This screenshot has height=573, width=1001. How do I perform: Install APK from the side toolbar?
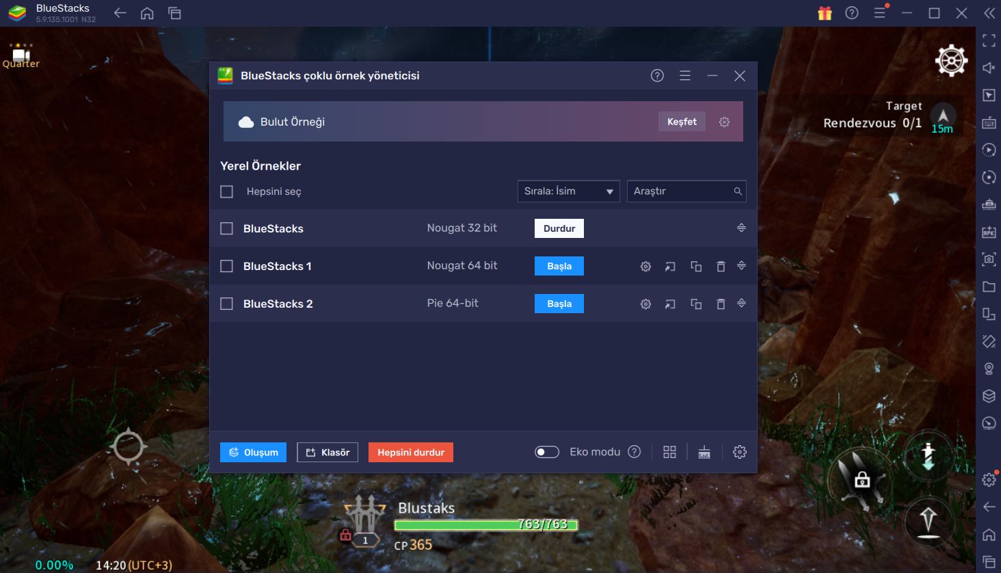[989, 232]
